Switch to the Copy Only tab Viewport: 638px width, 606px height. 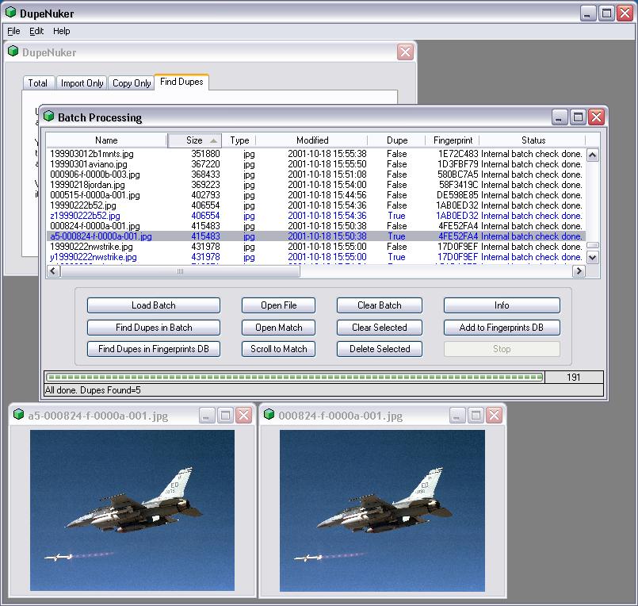click(x=132, y=83)
